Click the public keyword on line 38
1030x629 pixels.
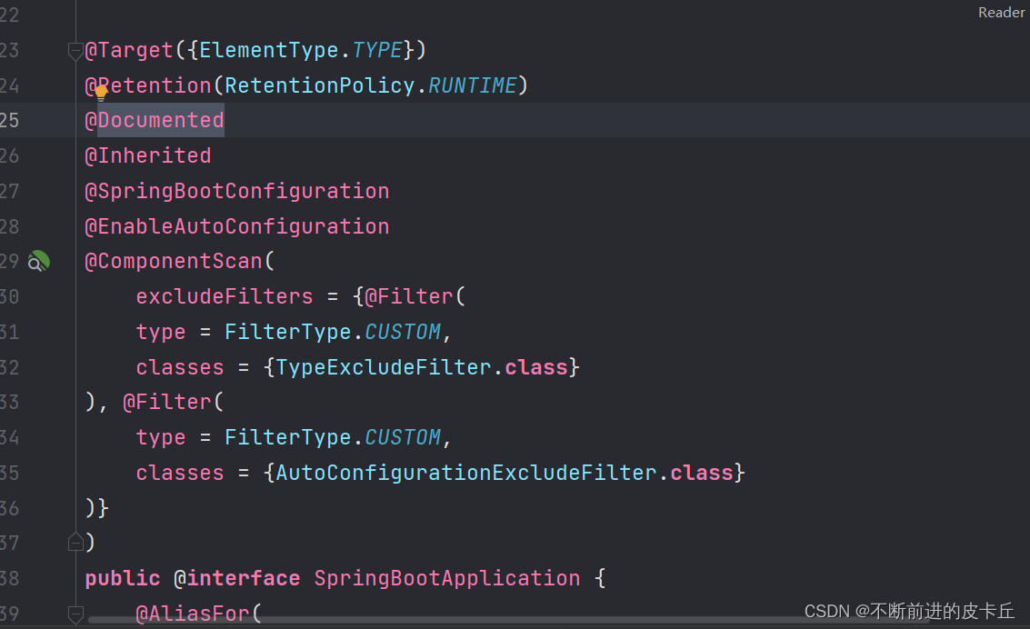[x=123, y=578]
